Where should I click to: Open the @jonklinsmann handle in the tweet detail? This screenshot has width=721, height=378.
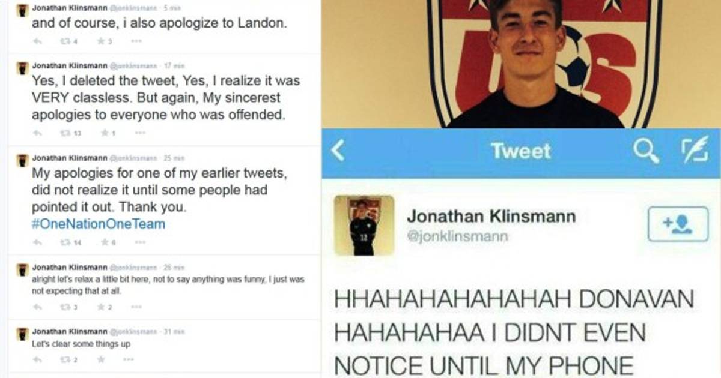pyautogui.click(x=458, y=236)
